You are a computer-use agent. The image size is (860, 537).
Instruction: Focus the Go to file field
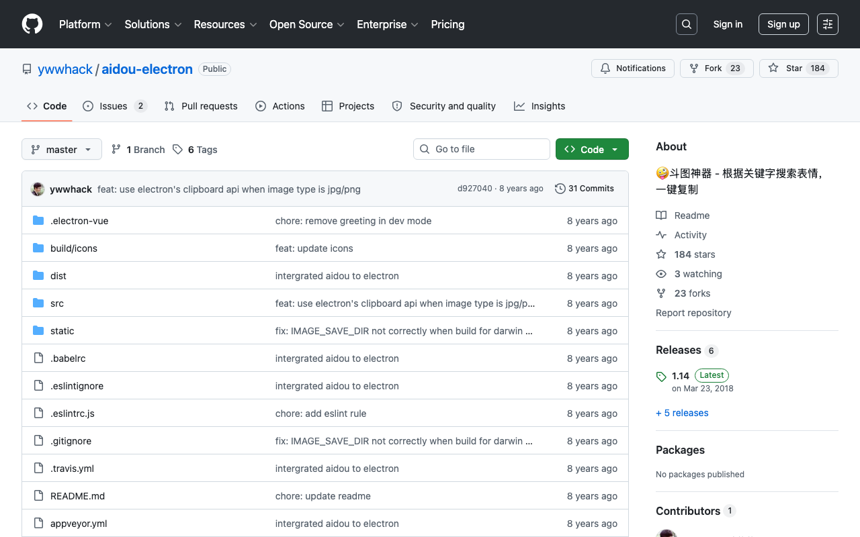(x=482, y=149)
